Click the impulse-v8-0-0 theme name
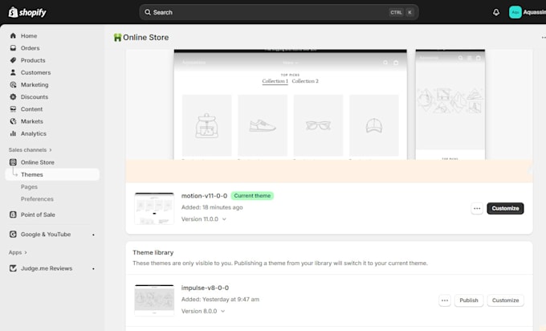 (205, 288)
